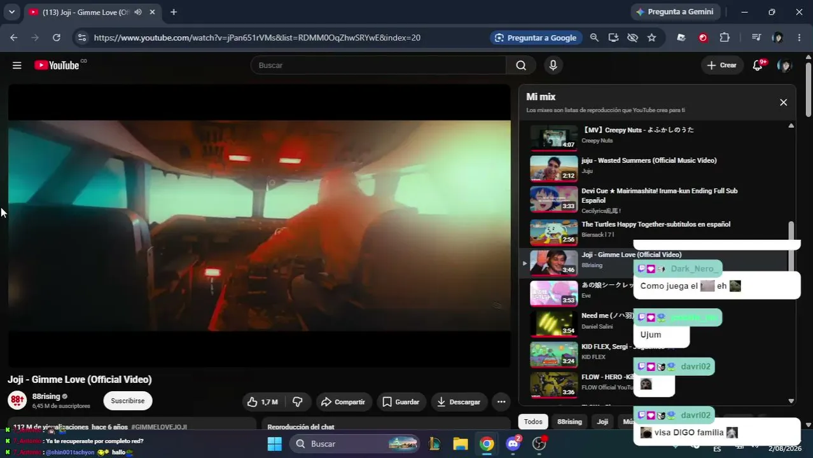Bookmark this page with star icon
813x458 pixels.
651,38
